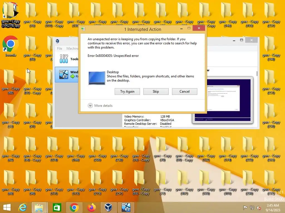285x213 pixels.
Task: Click the Error 0x80004005 message text
Action: [113, 56]
